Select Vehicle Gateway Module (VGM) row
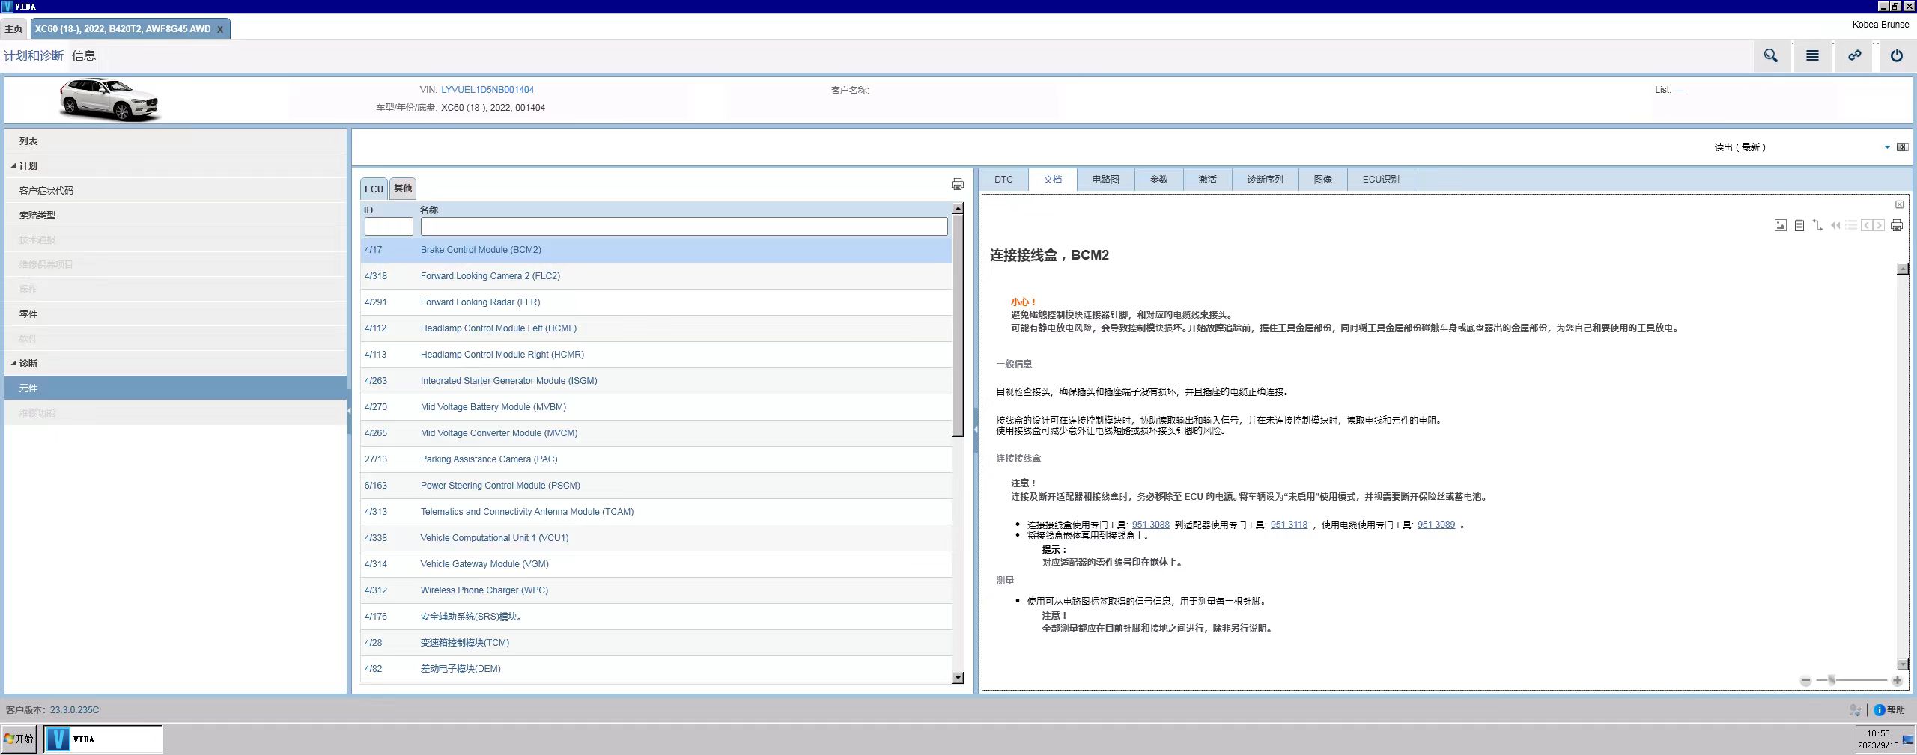 tap(484, 564)
